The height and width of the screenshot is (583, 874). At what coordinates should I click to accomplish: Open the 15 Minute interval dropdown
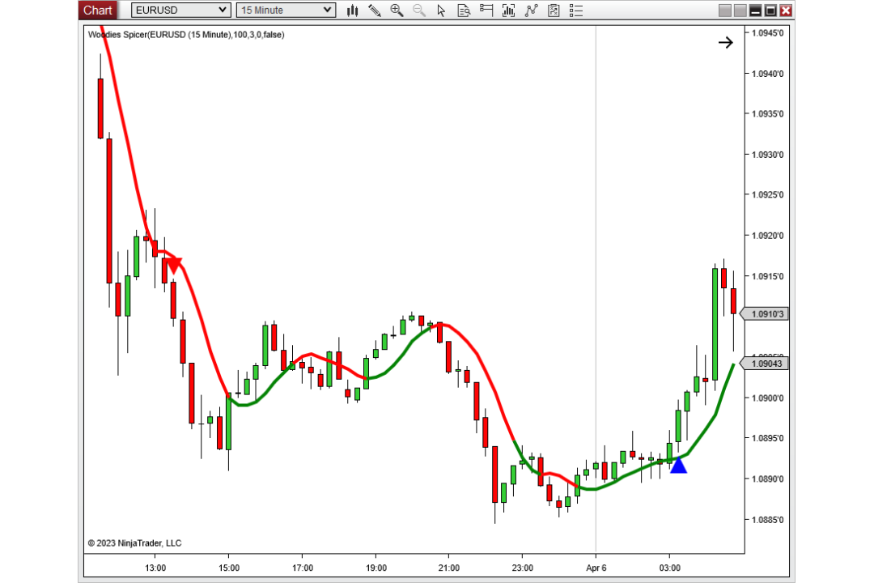coord(286,10)
